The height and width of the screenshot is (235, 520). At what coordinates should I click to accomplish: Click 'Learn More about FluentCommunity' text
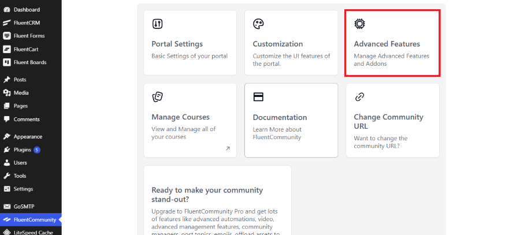[277, 133]
